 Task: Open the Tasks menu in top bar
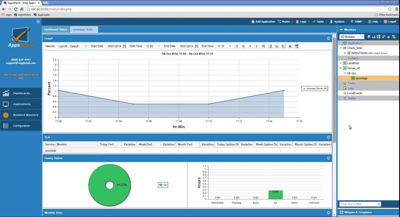pos(320,22)
